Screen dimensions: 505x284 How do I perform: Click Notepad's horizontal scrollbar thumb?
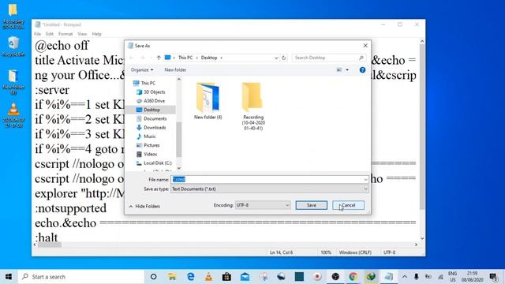(x=50, y=245)
